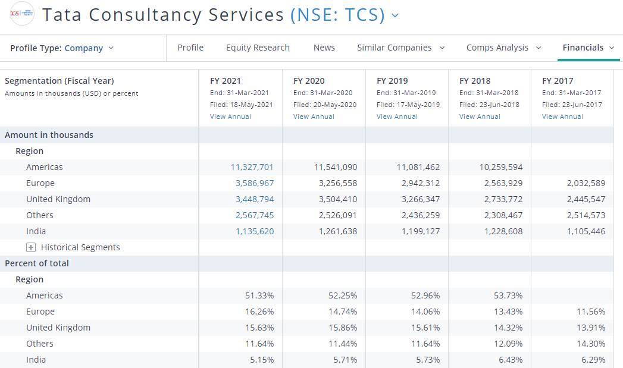Click View Annual under FY 2018
This screenshot has width=623, height=368.
480,117
